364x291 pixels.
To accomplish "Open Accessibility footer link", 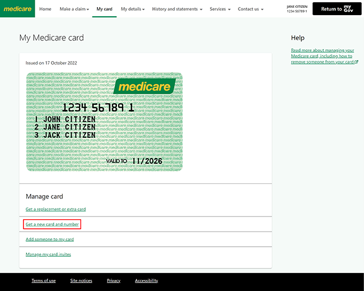I will (x=147, y=280).
